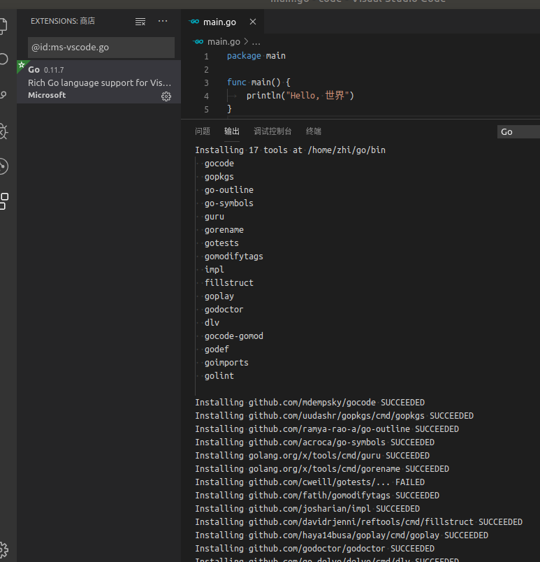
Task: Click the EXTENSIONS: 商店 panel header
Action: pos(63,21)
